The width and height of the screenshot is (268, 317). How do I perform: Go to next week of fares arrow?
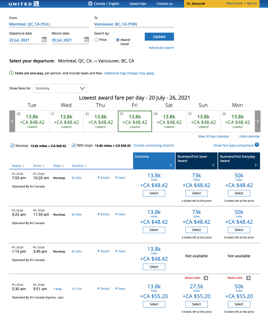257,121
